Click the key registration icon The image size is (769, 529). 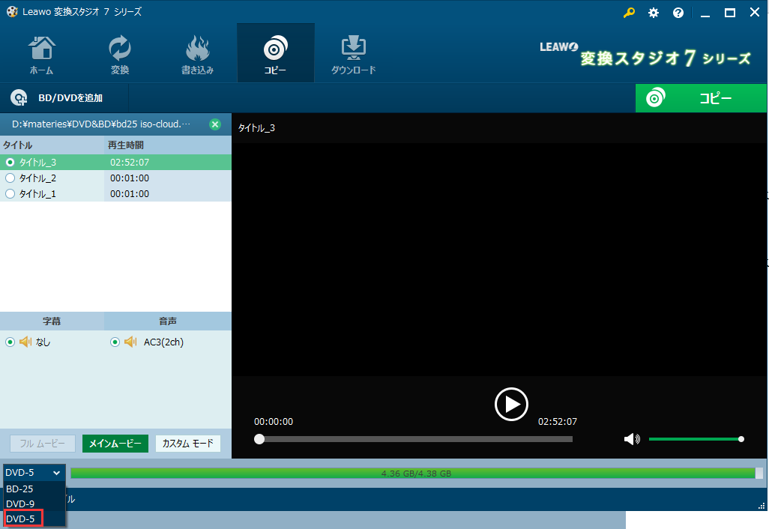point(629,12)
